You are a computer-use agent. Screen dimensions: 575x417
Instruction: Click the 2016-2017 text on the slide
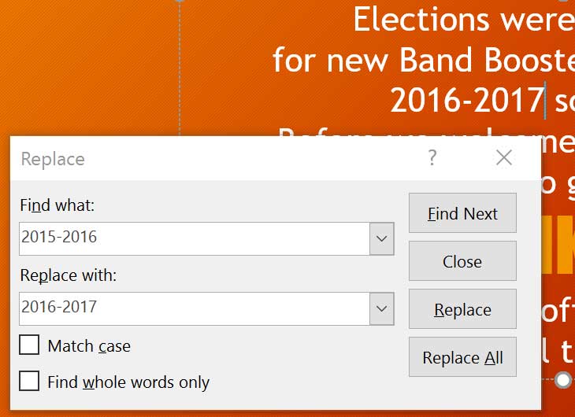pyautogui.click(x=466, y=100)
